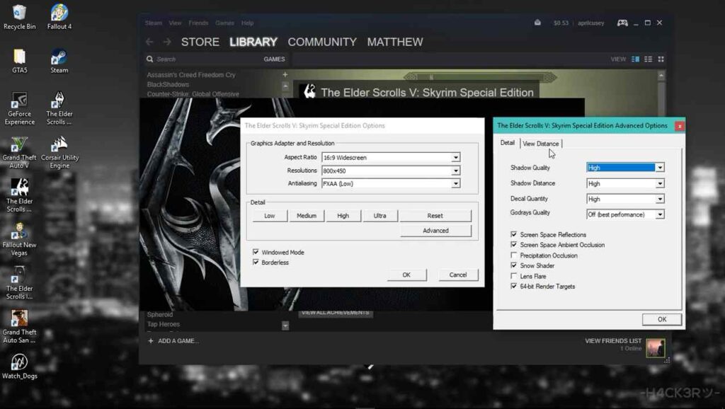Viewport: 725px width, 409px height.
Task: Select the Corsair Utility Engine desktop icon
Action: click(x=59, y=152)
